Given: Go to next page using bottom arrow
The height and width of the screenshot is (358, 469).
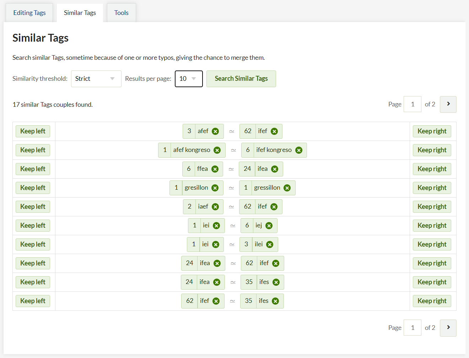Looking at the screenshot, I should [x=448, y=328].
